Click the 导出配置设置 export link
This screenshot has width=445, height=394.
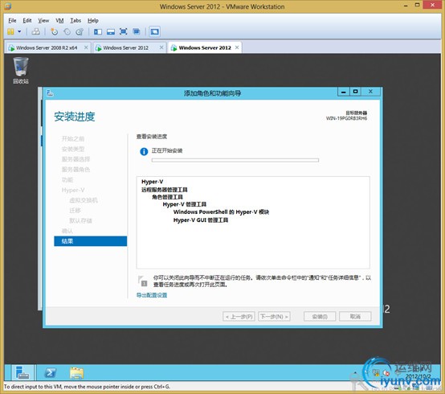click(x=152, y=295)
